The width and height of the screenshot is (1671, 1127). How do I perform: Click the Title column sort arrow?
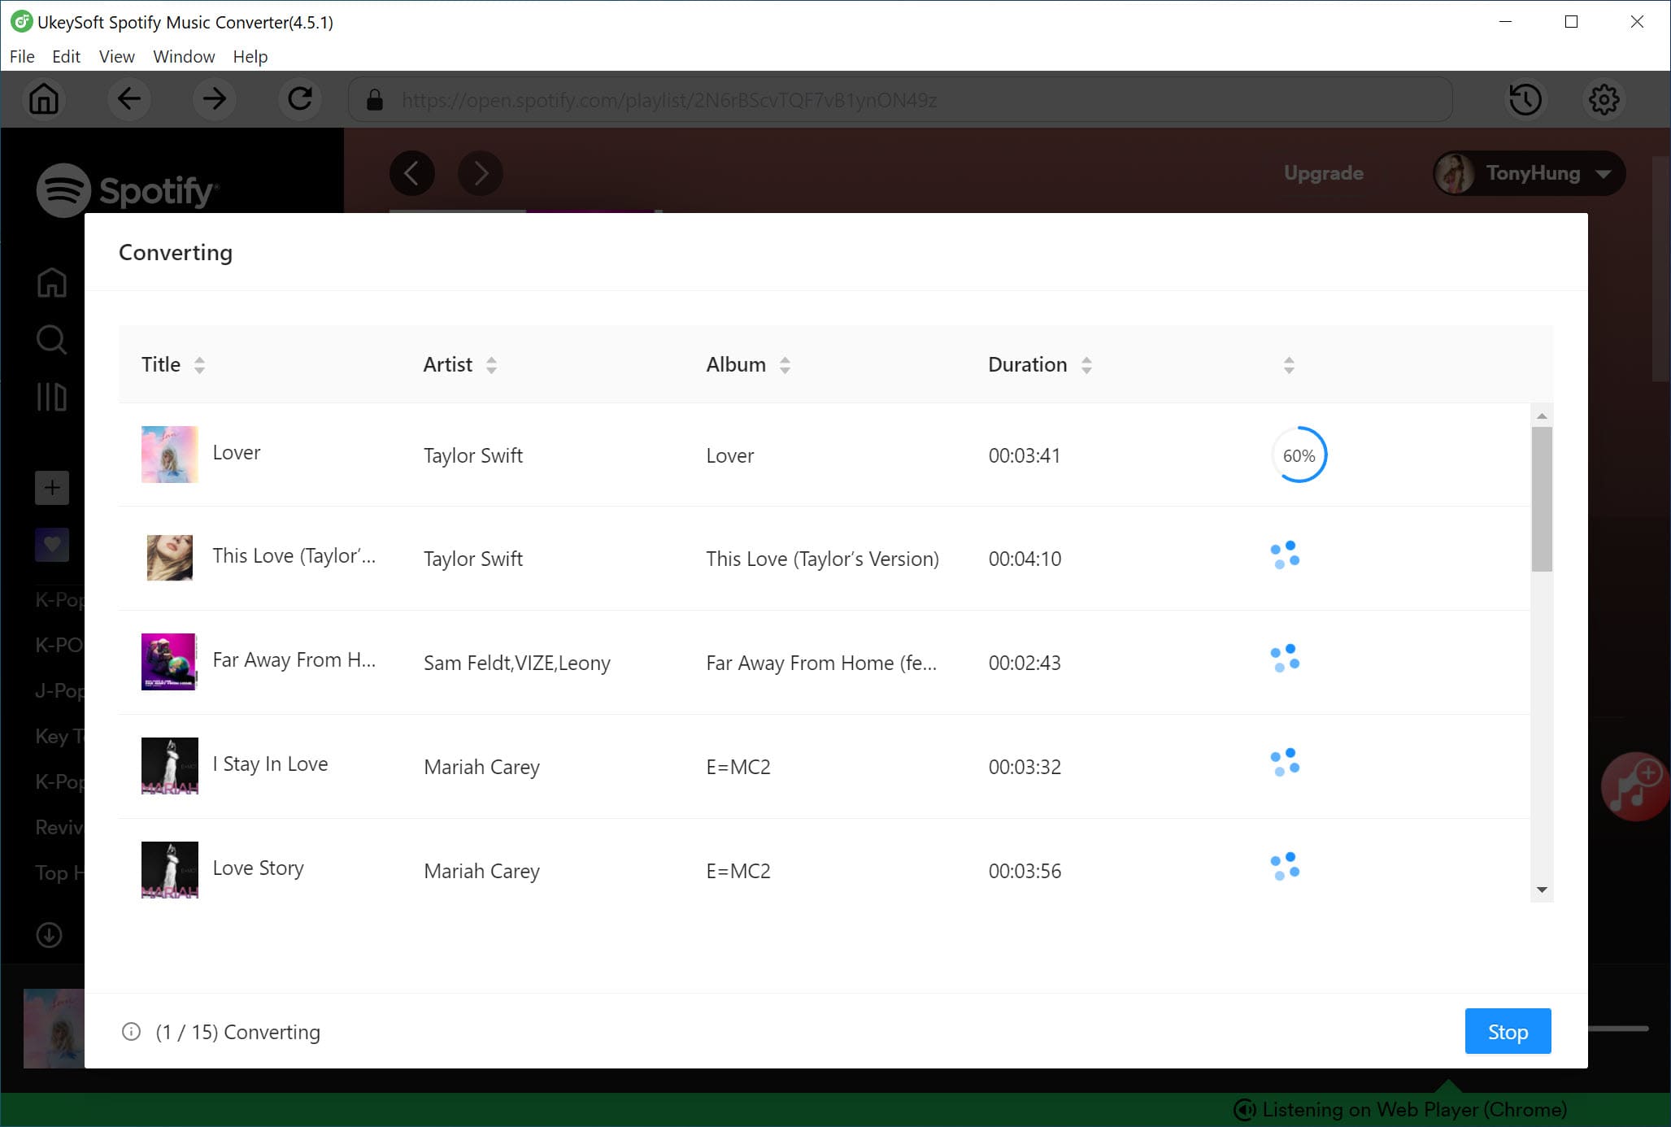200,365
